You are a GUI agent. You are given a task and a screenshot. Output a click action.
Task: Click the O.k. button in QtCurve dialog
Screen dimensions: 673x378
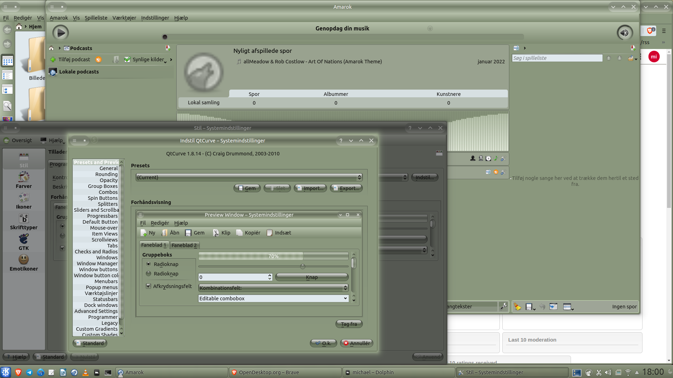pos(324,343)
